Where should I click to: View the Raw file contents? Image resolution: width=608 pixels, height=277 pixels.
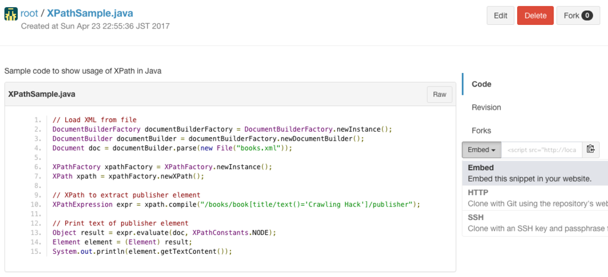(439, 94)
